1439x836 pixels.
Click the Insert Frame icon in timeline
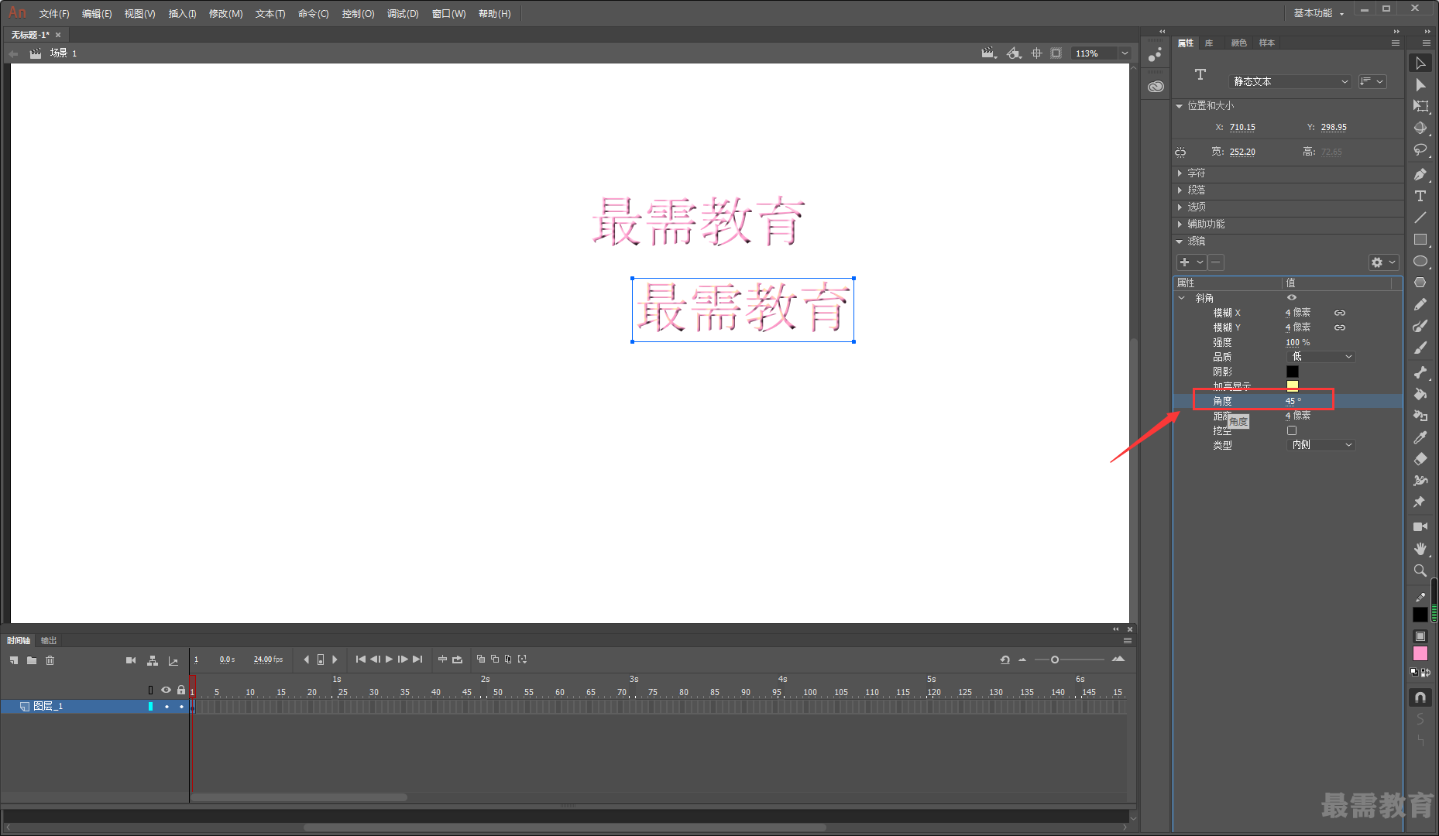[x=442, y=660]
